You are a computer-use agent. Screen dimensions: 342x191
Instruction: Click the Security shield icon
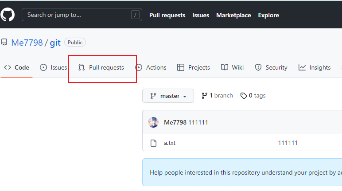pyautogui.click(x=258, y=67)
